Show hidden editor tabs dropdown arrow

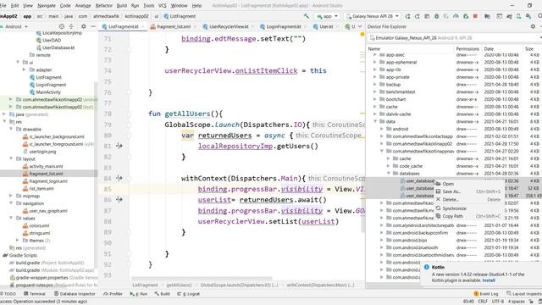(360, 26)
